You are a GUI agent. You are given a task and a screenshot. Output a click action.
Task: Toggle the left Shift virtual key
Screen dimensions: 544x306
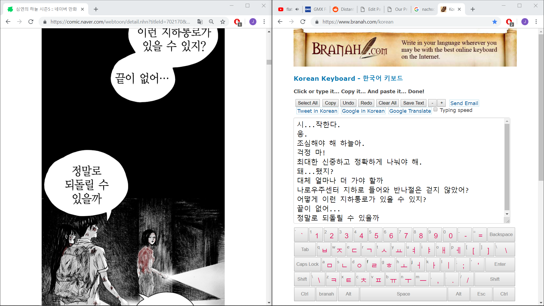tap(302, 279)
